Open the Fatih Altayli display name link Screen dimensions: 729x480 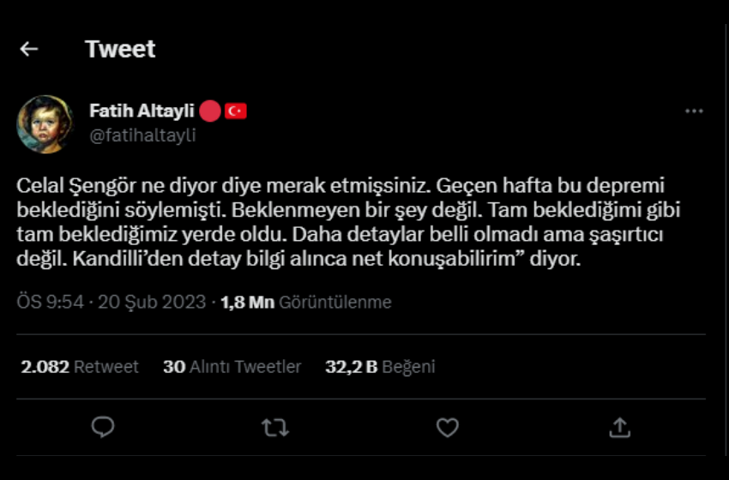pos(142,111)
